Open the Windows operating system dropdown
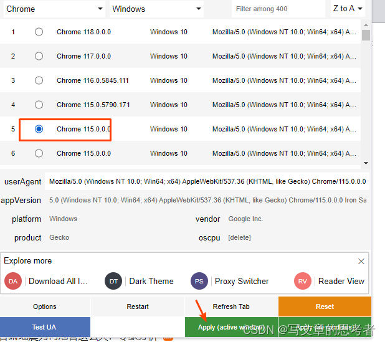The height and width of the screenshot is (342, 385). 156,9
